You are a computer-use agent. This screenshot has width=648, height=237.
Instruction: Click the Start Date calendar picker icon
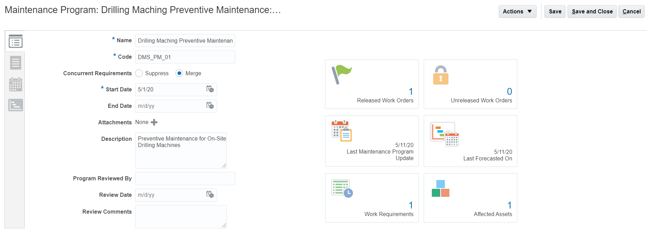[x=210, y=89]
